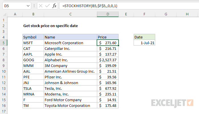Select row 17 header
The image size is (199, 114).
pyautogui.click(x=3, y=111)
